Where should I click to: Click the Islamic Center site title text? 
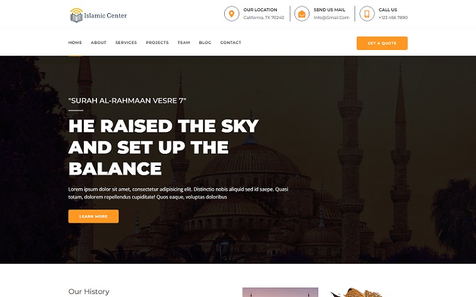(105, 16)
